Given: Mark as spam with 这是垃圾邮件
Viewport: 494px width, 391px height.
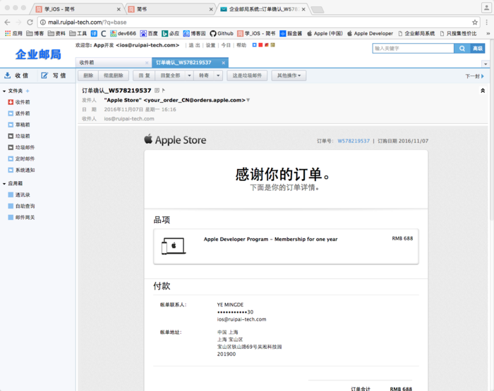Looking at the screenshot, I should click(x=247, y=75).
